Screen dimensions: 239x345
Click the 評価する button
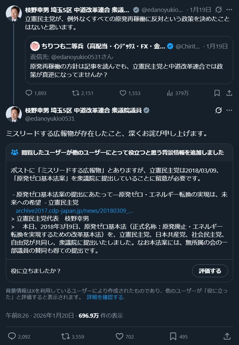210,271
